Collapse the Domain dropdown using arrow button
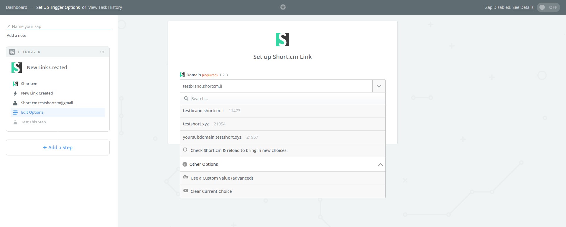The height and width of the screenshot is (227, 566). [x=379, y=86]
